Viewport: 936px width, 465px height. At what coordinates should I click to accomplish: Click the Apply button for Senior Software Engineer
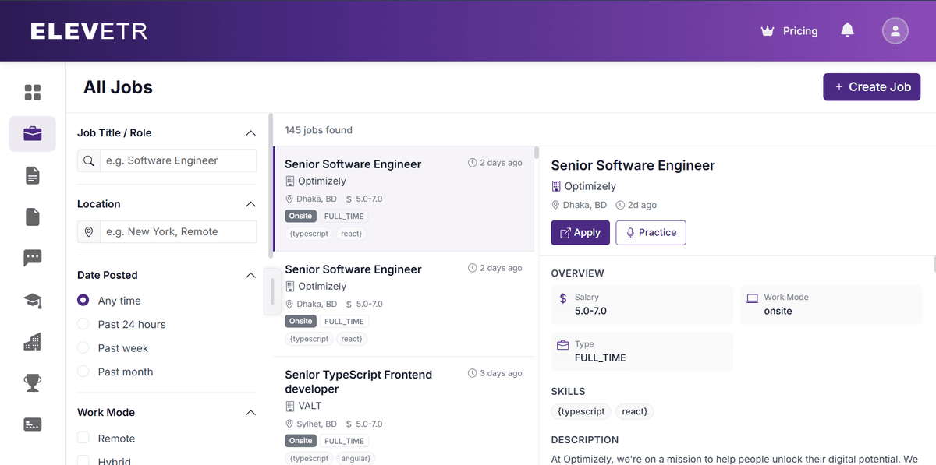(x=580, y=232)
